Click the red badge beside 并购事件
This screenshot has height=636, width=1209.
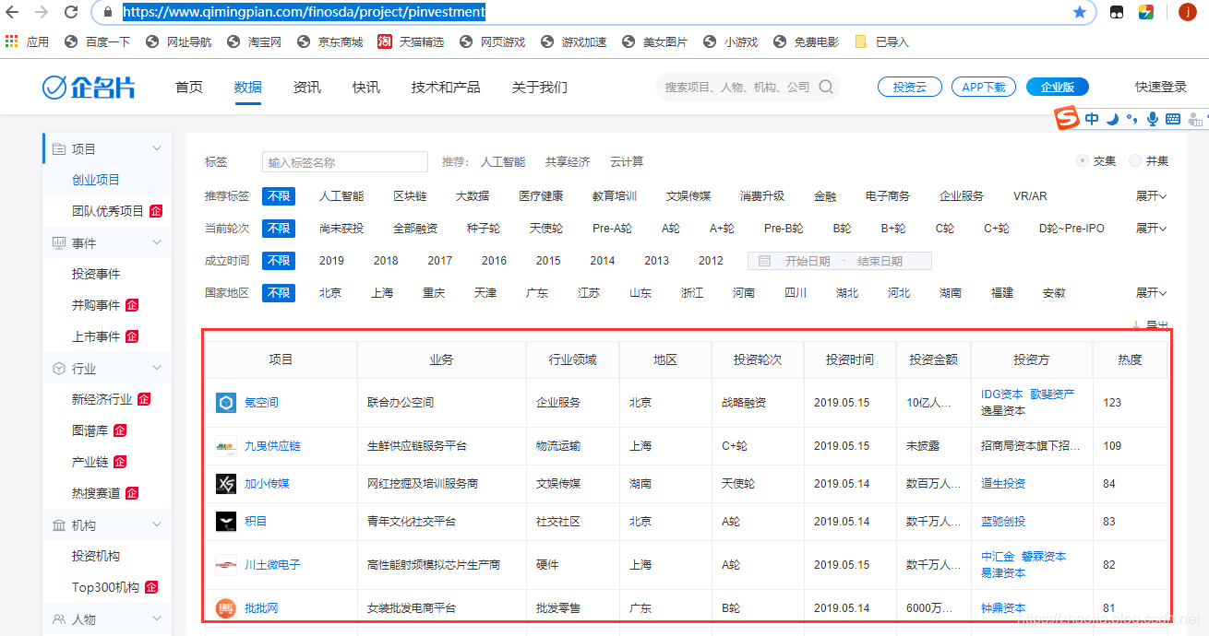(132, 305)
